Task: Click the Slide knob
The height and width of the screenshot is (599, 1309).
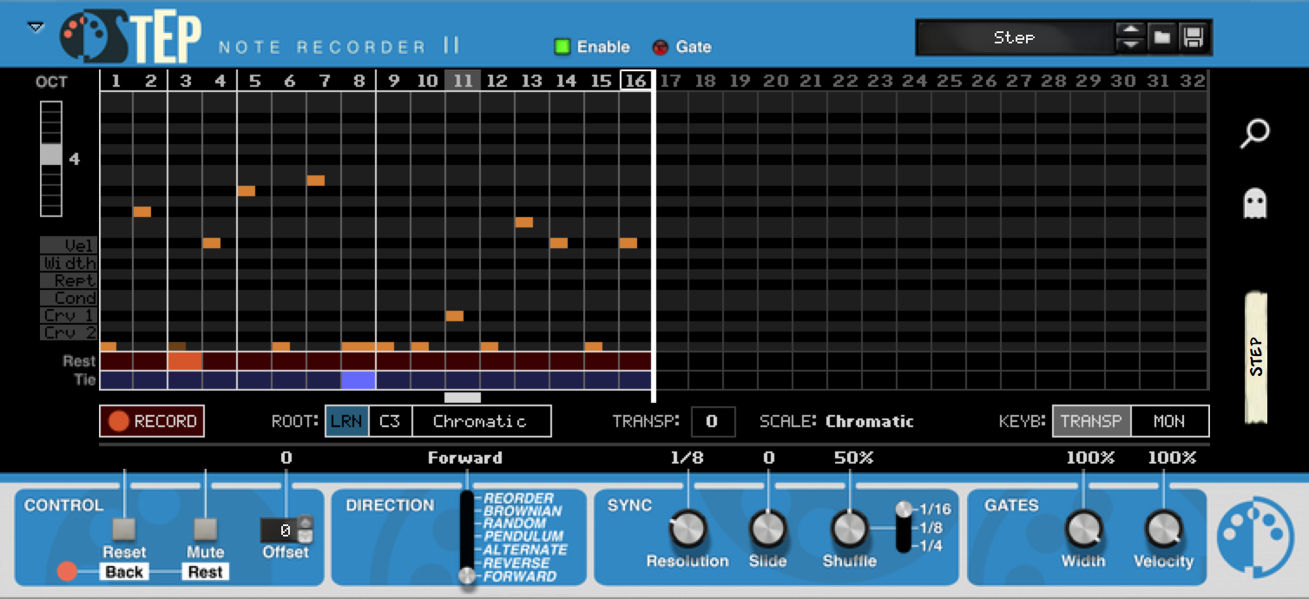Action: (768, 528)
